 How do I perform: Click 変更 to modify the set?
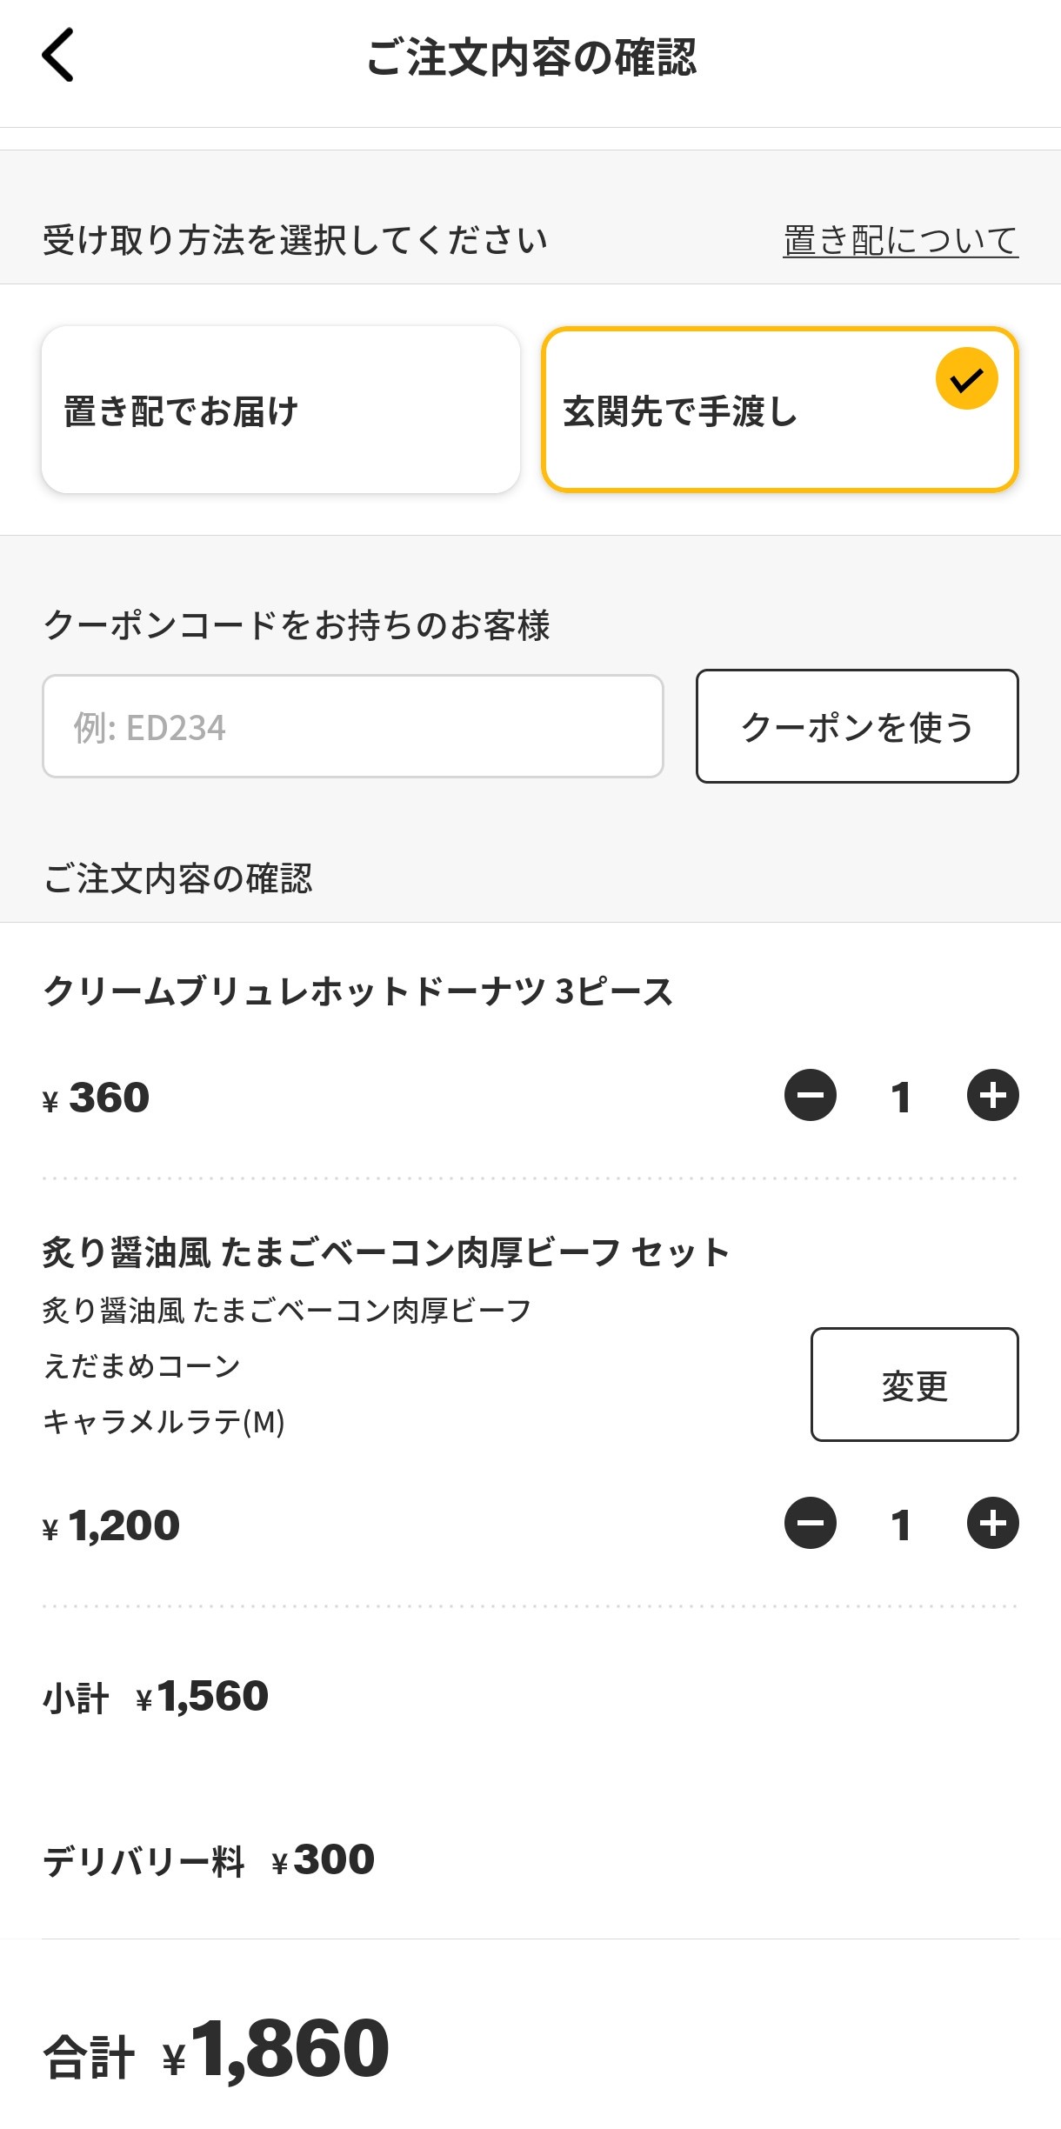(914, 1385)
